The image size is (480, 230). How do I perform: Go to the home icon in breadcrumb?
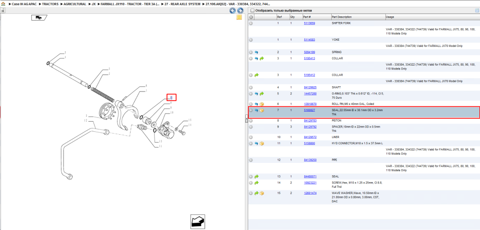3,4
